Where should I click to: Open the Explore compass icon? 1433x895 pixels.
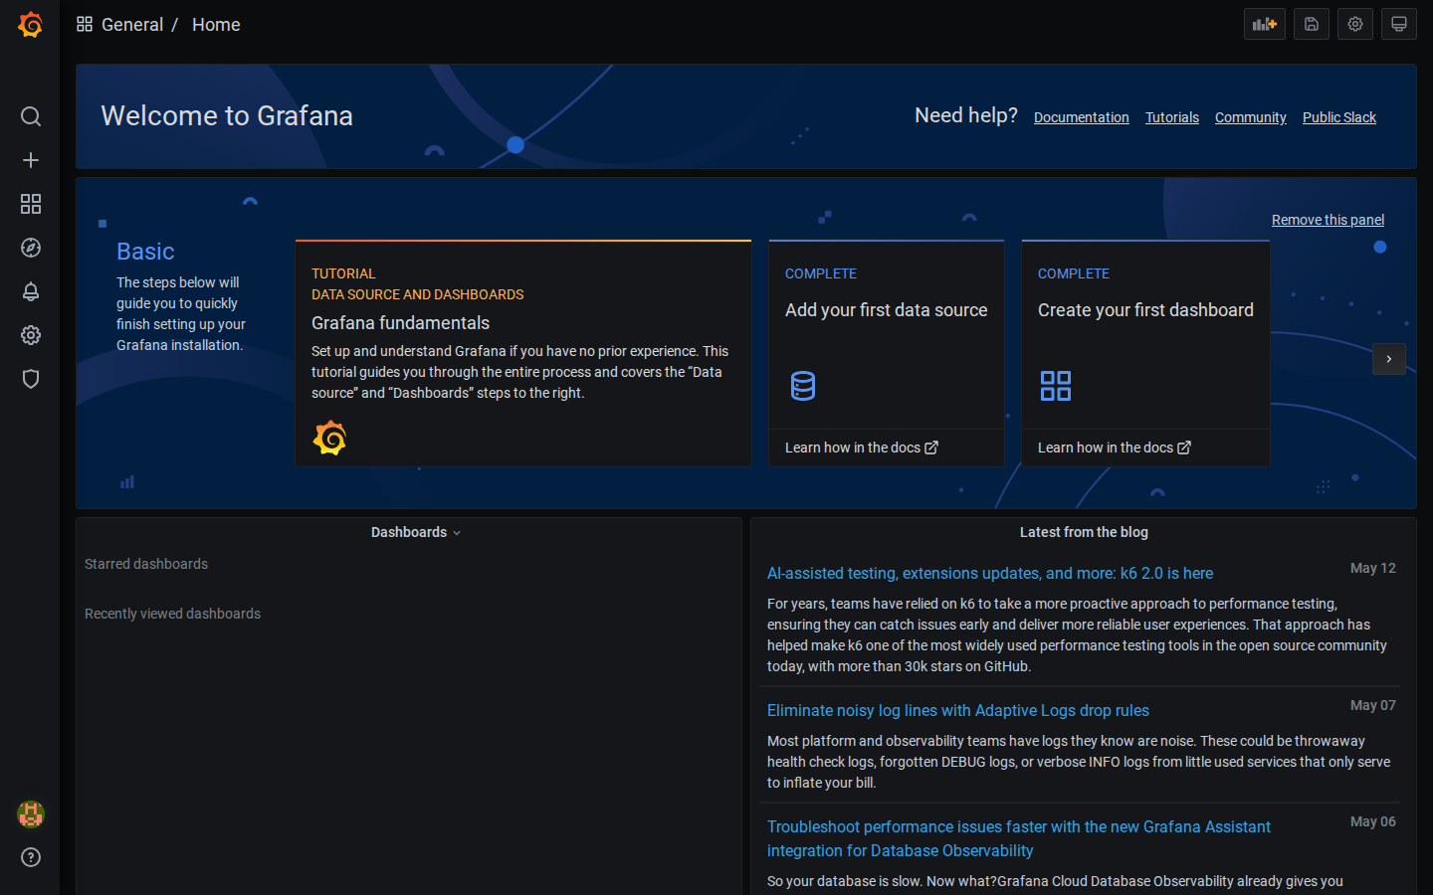pos(31,248)
